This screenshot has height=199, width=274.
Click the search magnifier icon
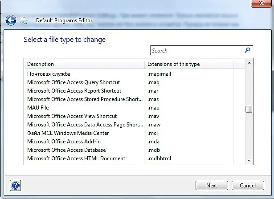coord(248,50)
